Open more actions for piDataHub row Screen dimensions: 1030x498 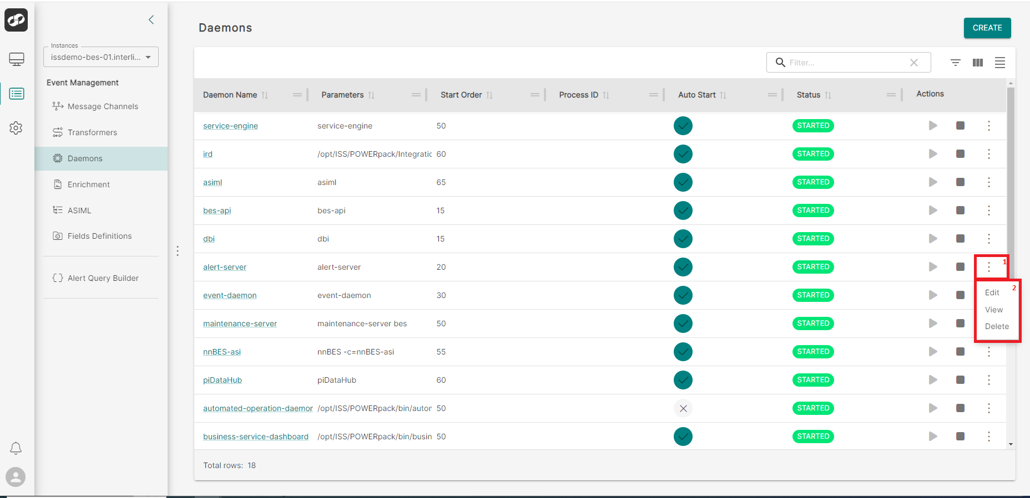click(989, 380)
